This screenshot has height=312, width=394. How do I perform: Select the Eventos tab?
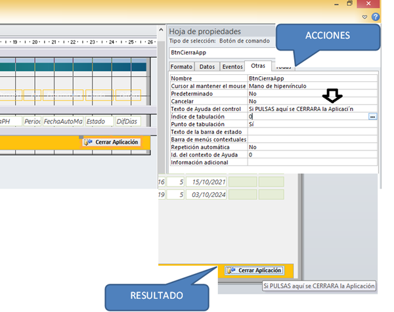click(232, 66)
